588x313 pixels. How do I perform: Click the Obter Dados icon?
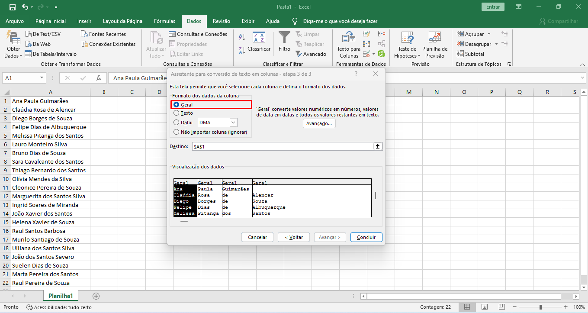(13, 39)
